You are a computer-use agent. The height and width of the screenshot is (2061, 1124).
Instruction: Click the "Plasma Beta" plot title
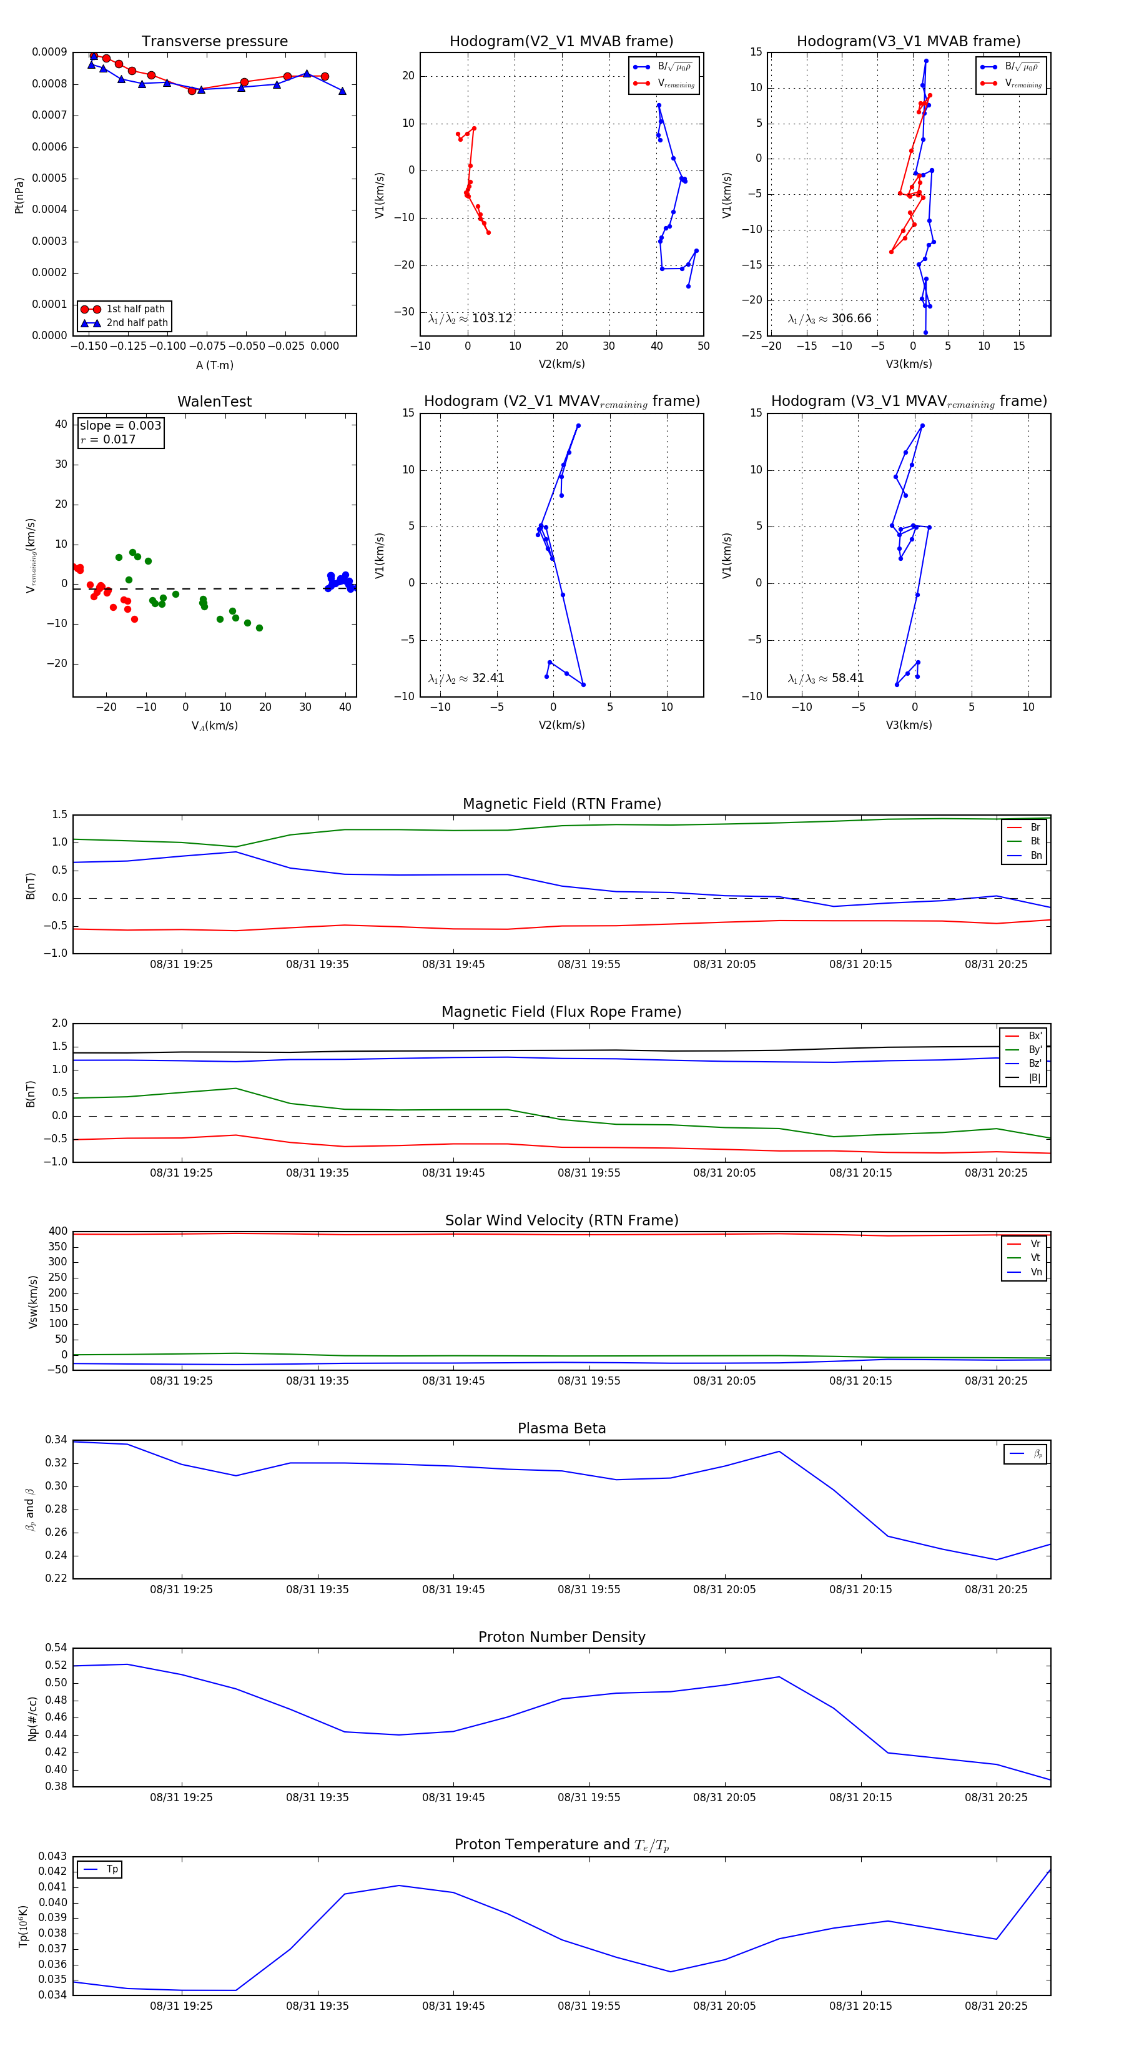tap(561, 1428)
